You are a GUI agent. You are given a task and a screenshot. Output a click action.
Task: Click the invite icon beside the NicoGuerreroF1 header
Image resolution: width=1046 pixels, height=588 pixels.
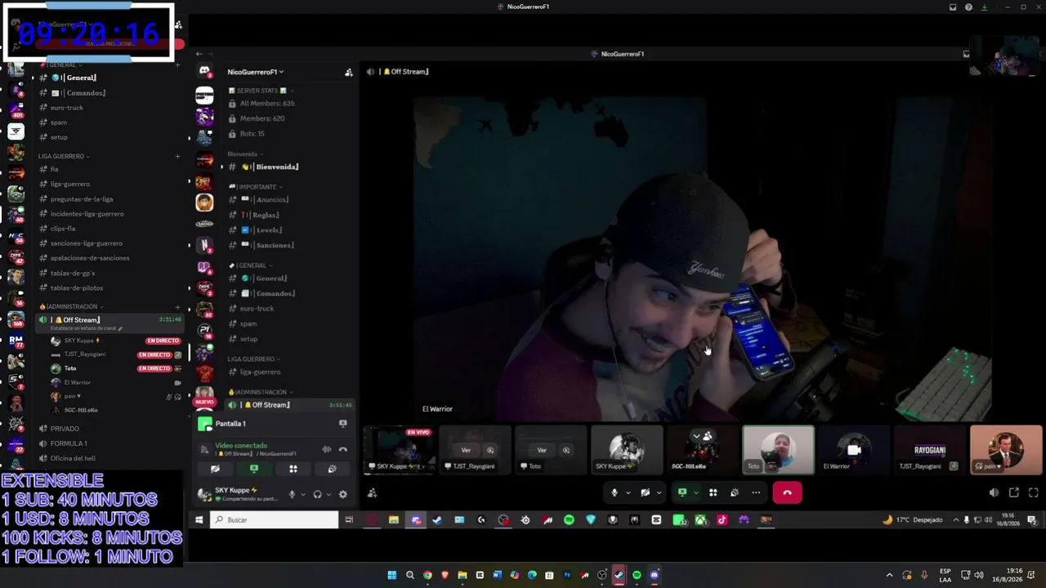(x=349, y=72)
